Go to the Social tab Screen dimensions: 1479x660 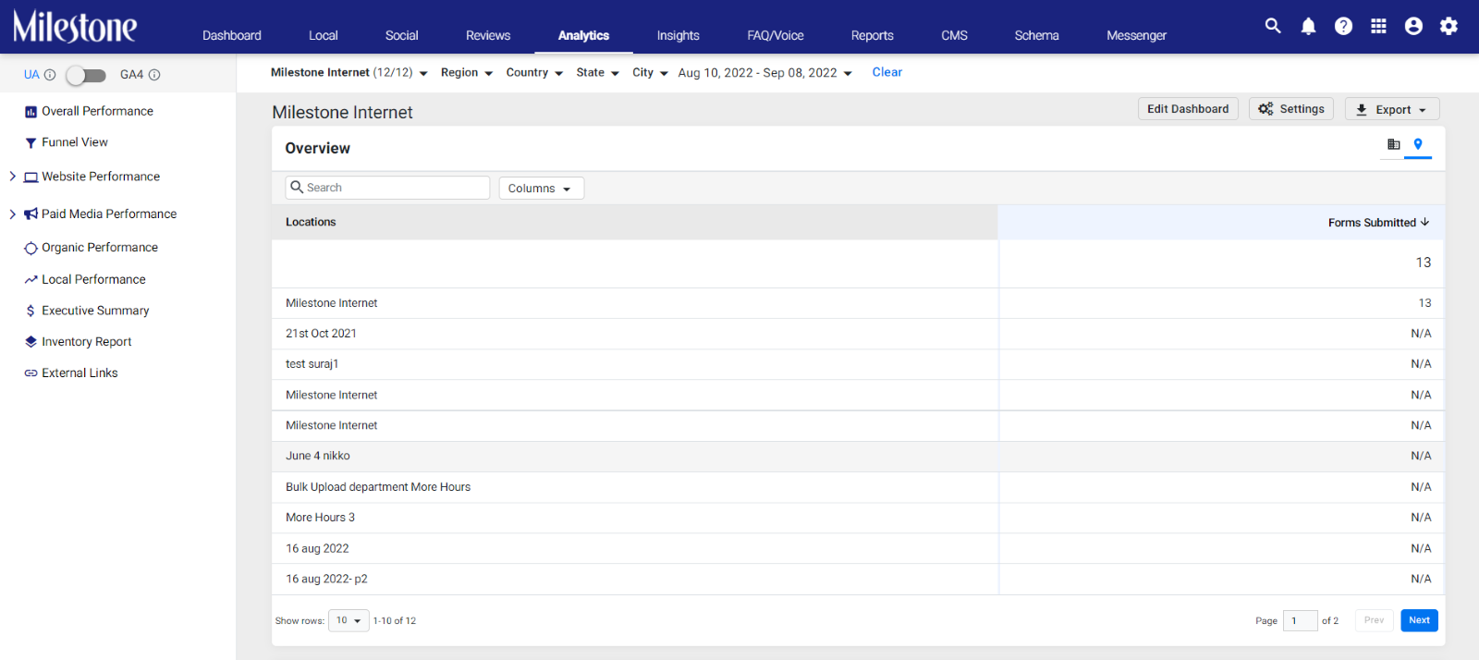point(402,35)
